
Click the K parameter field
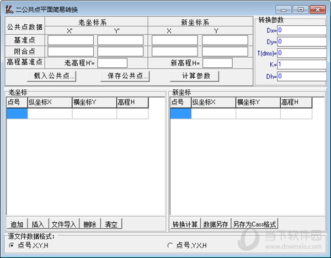coord(302,64)
